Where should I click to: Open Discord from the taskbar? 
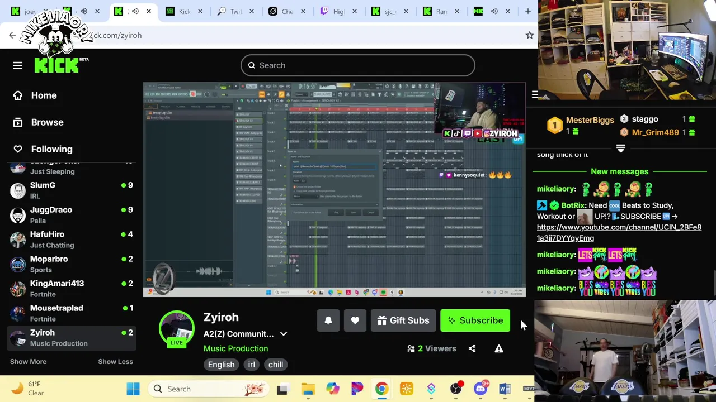pyautogui.click(x=481, y=389)
